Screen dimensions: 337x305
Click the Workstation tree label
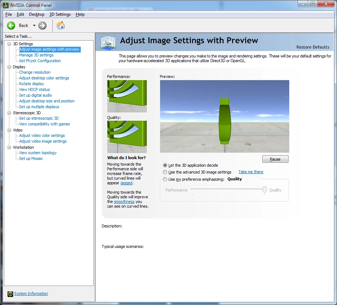point(23,147)
